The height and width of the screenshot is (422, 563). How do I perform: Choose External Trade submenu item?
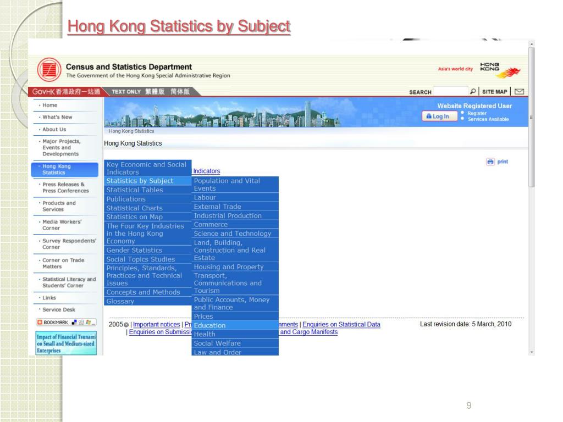click(235, 207)
